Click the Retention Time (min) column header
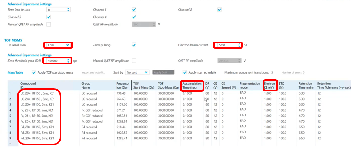 tap(306, 85)
